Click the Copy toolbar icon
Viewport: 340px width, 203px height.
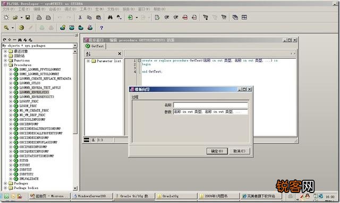pyautogui.click(x=89, y=17)
